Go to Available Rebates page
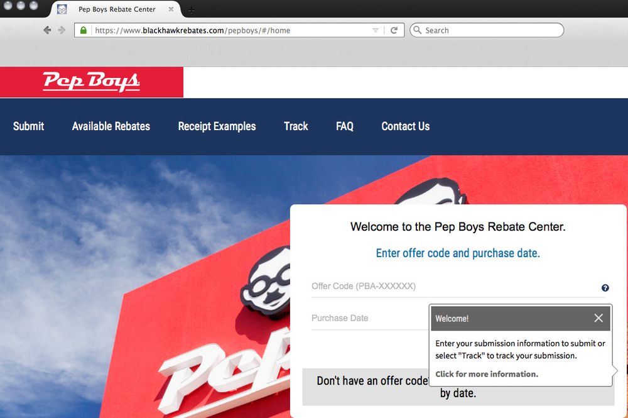This screenshot has width=628, height=418. pos(111,126)
